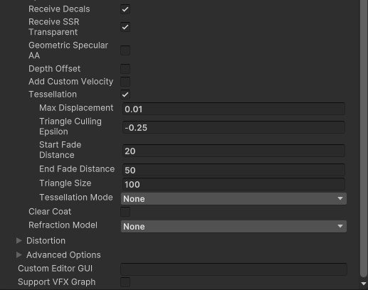This screenshot has height=290, width=368.
Task: Open the Tessellation Mode dropdown
Action: [x=233, y=198]
